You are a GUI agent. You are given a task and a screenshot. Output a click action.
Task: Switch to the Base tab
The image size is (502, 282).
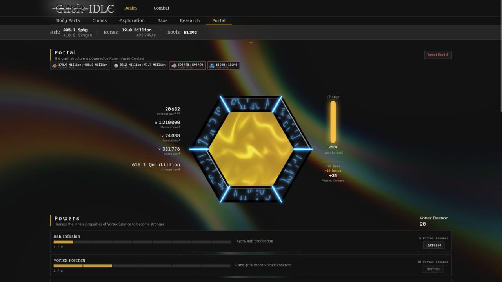pos(162,21)
